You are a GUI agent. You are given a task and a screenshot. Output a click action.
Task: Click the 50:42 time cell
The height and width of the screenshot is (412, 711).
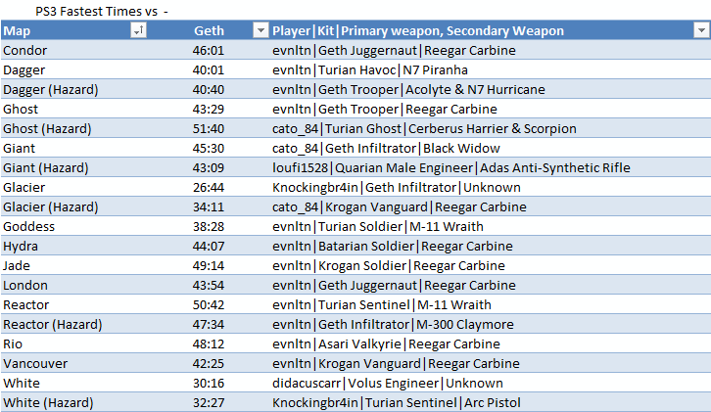point(209,304)
